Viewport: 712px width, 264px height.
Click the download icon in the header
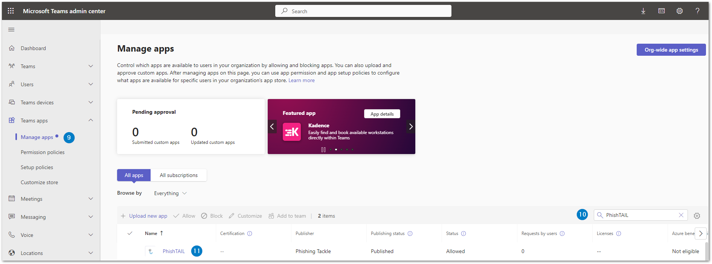tap(643, 11)
